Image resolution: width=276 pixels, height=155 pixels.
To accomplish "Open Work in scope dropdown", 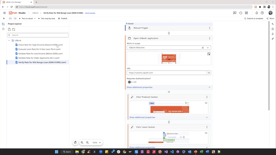I will click(x=208, y=48).
